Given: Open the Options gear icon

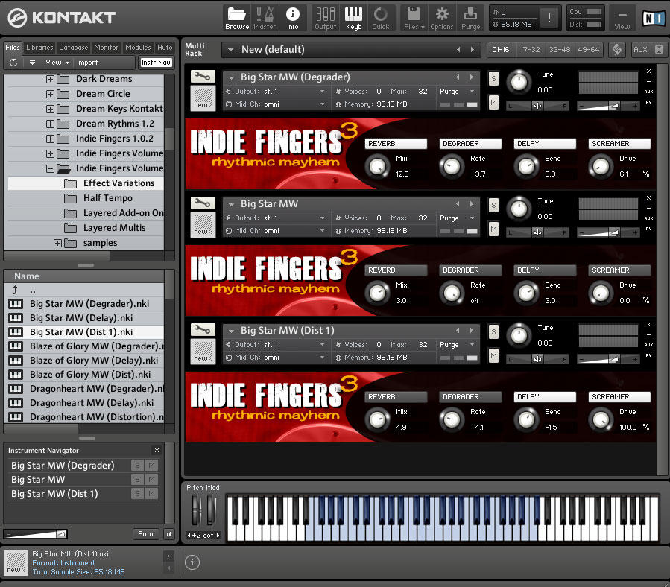Looking at the screenshot, I should click(442, 18).
